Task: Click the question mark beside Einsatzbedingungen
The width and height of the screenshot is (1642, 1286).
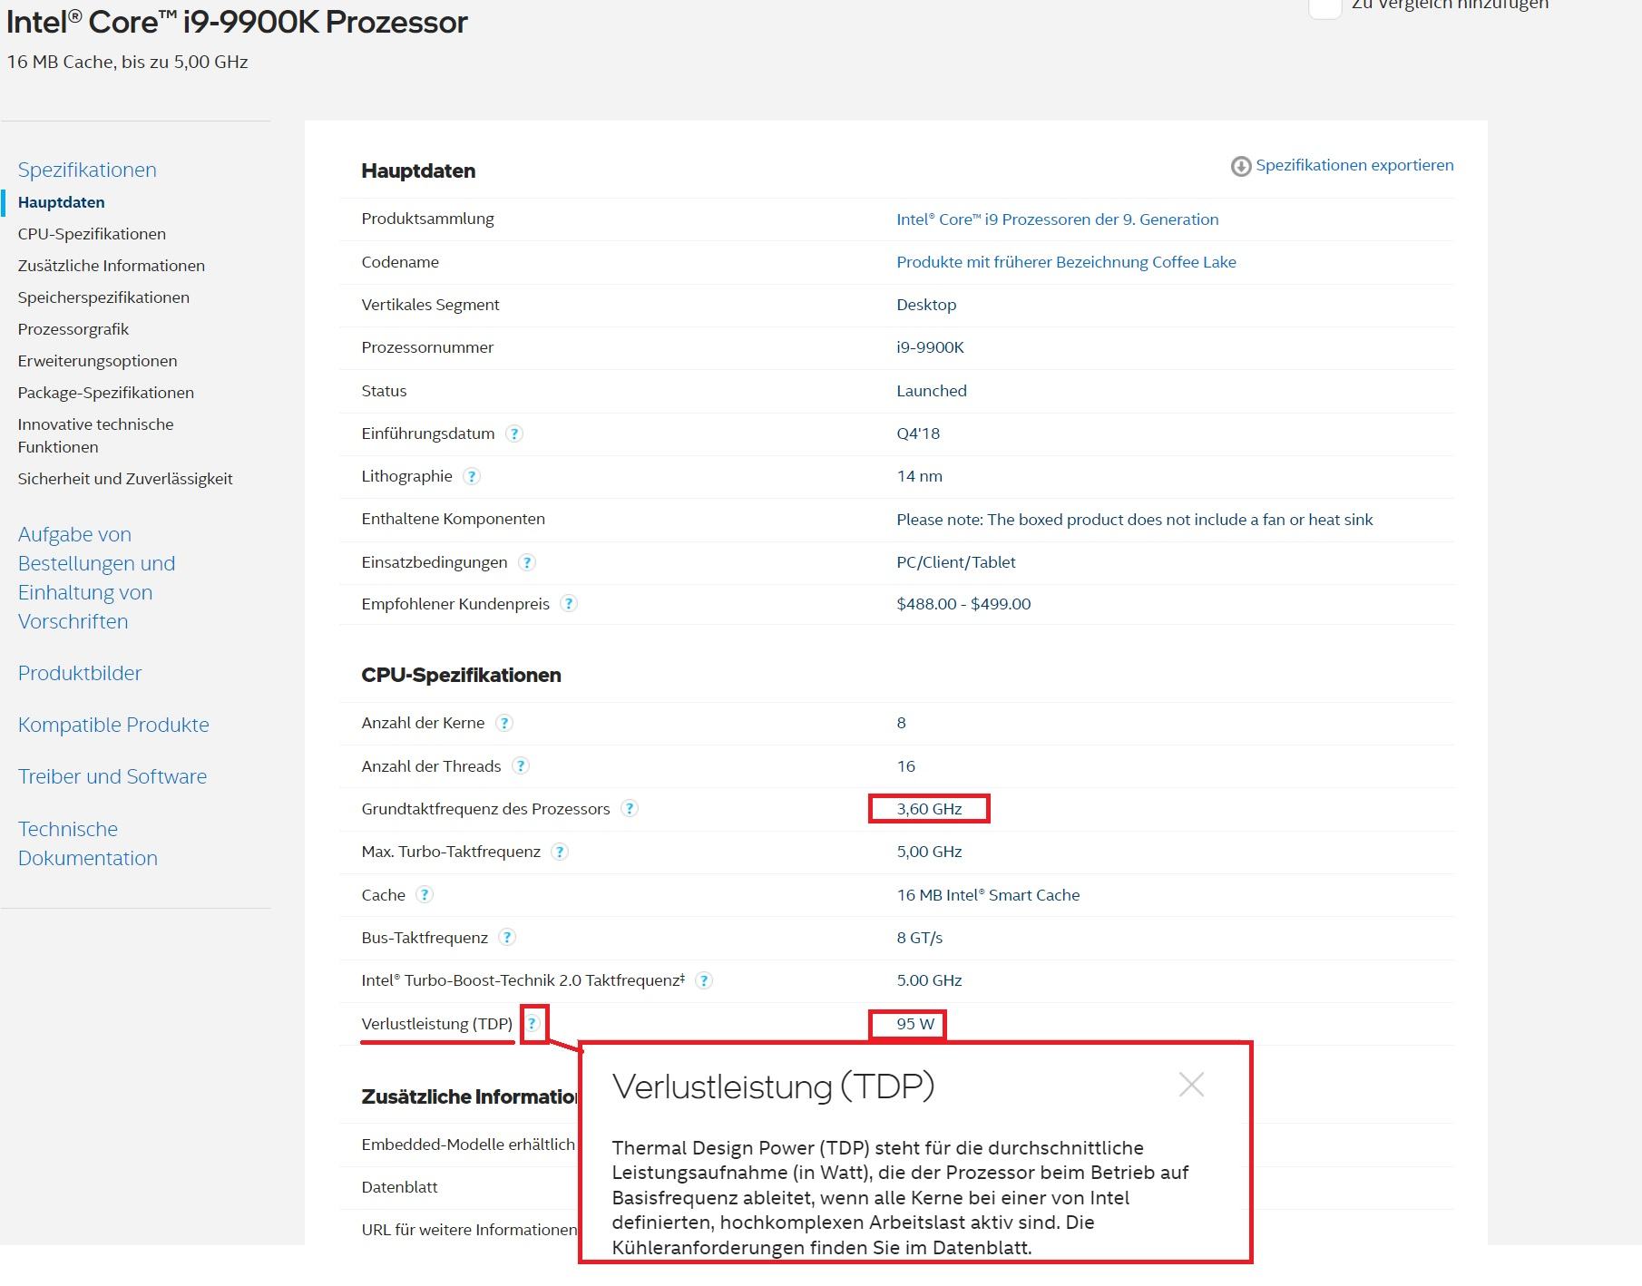Action: [527, 562]
